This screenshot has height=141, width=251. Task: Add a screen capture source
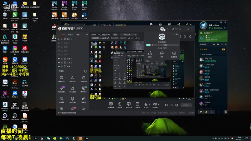click(111, 105)
